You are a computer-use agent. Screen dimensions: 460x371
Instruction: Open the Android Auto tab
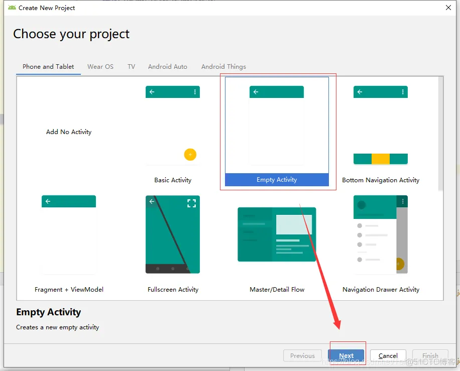[168, 67]
